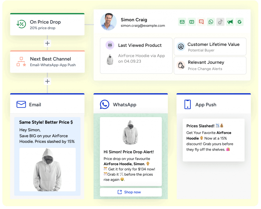Open the megaphone ads channel icon
The height and width of the screenshot is (209, 261).
pos(230,22)
